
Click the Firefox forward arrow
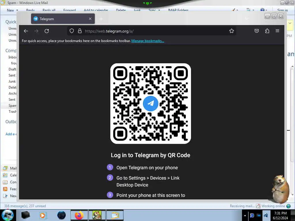click(x=36, y=31)
